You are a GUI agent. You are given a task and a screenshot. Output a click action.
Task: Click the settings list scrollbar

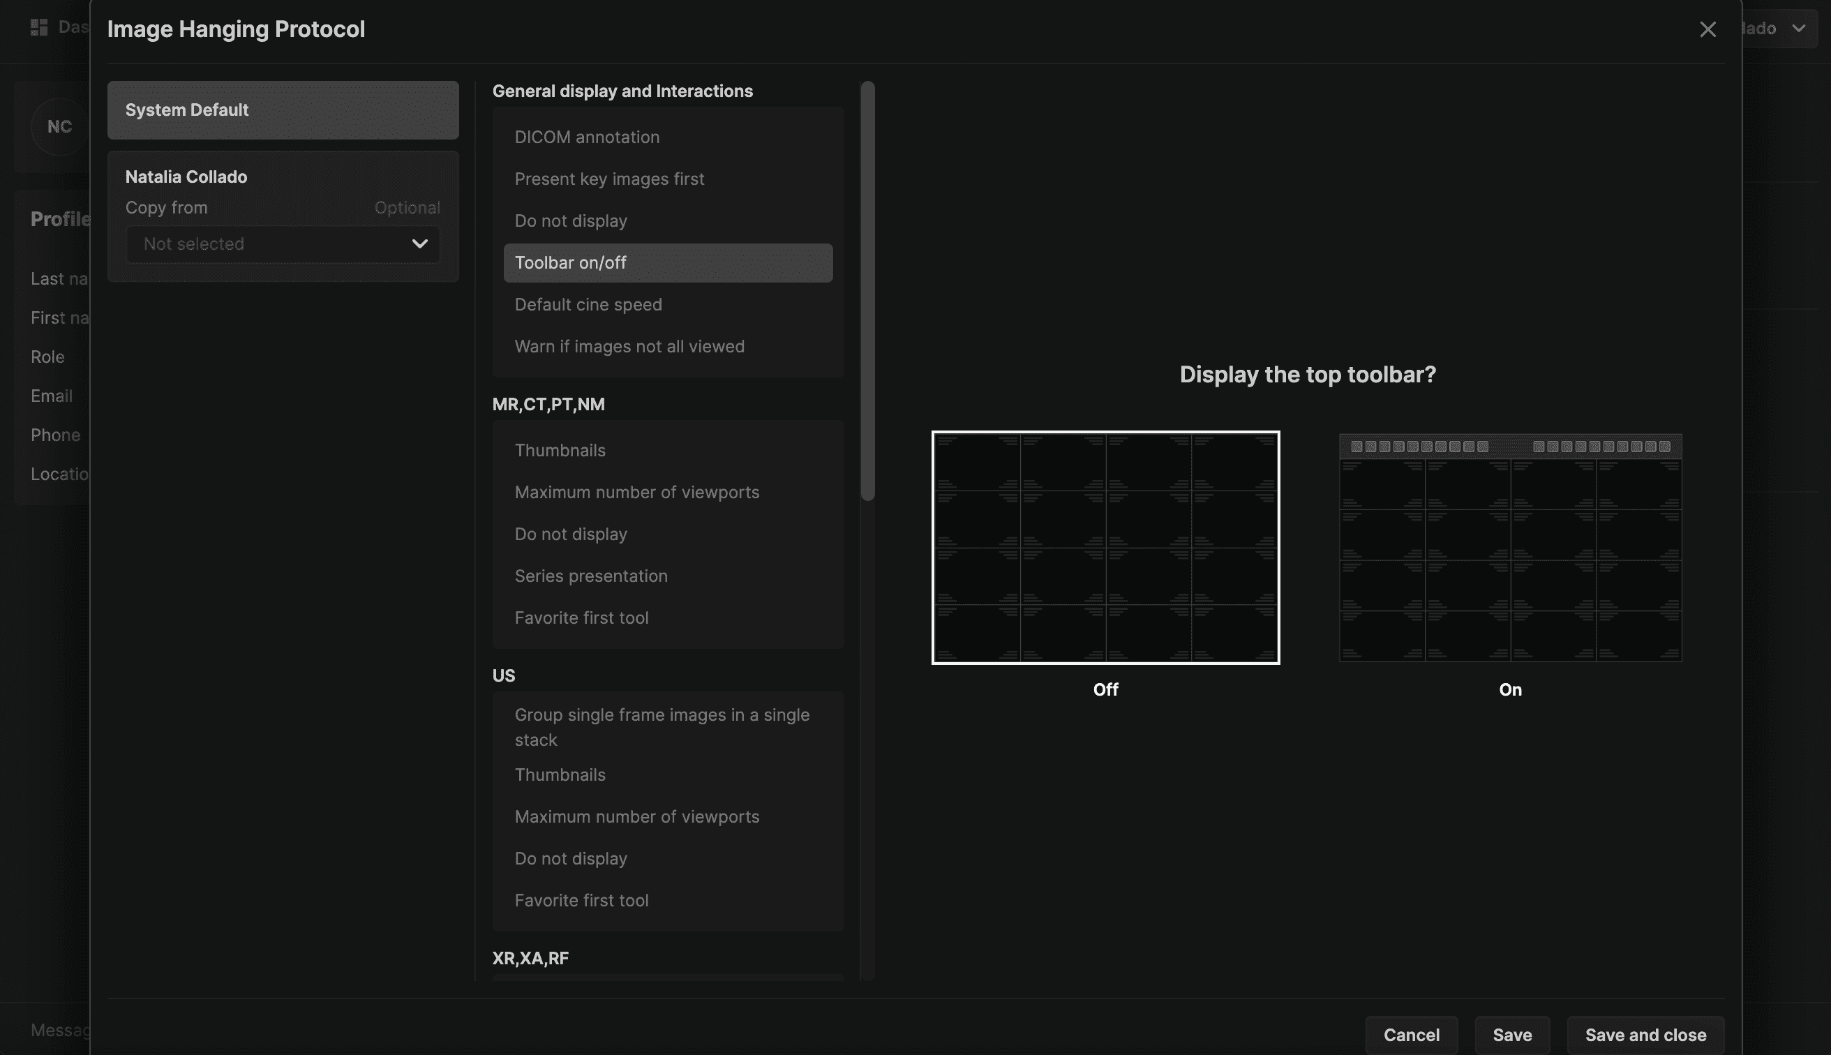click(x=867, y=290)
